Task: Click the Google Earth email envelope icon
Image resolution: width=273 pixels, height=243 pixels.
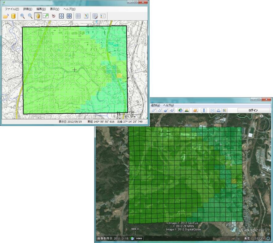Action: click(x=212, y=110)
